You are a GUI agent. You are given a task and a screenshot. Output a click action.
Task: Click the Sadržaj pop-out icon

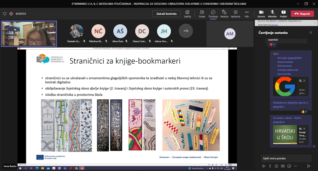pos(188,12)
